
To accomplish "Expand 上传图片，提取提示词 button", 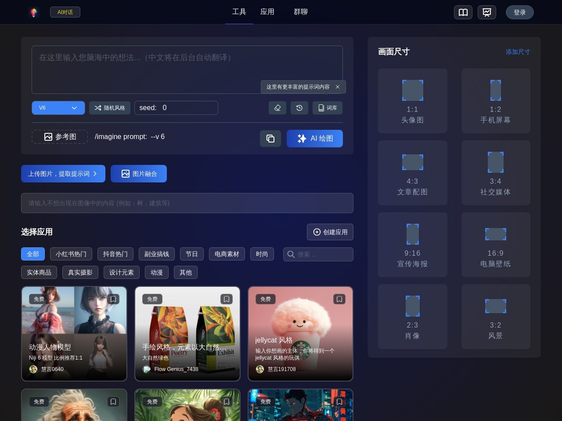I will click(x=63, y=174).
